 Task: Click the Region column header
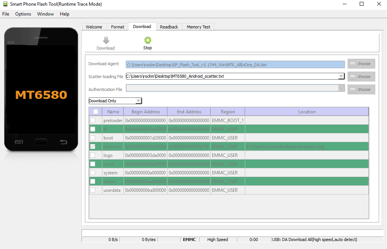[228, 111]
